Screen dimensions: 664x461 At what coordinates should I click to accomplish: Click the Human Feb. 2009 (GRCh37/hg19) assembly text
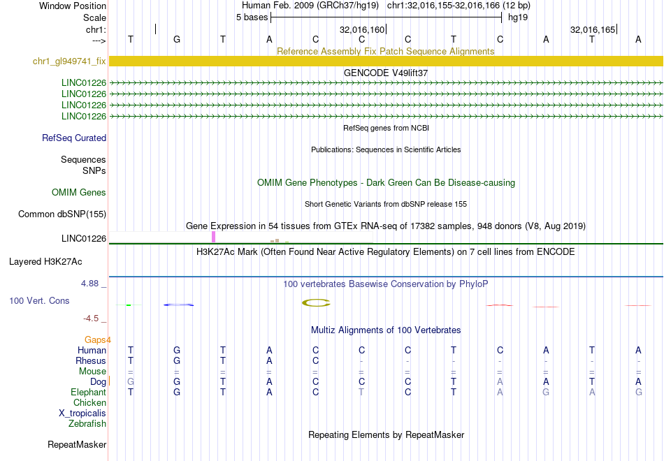pos(311,6)
